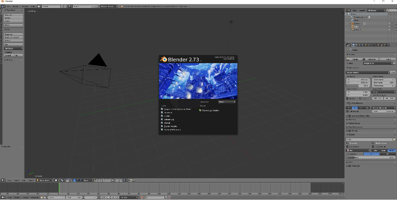397x200 pixels.
Task: Click the Lamp object icon in outliner
Action: (x=352, y=29)
